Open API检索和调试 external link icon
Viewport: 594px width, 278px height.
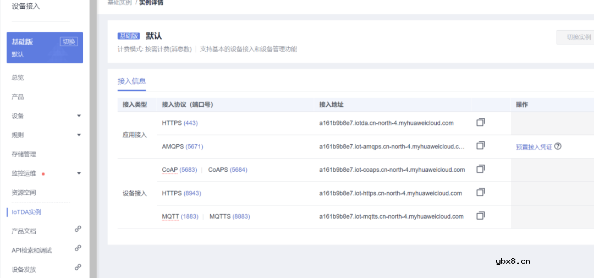[78, 248]
